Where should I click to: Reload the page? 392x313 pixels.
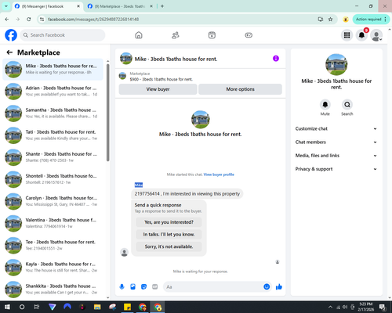click(x=29, y=19)
